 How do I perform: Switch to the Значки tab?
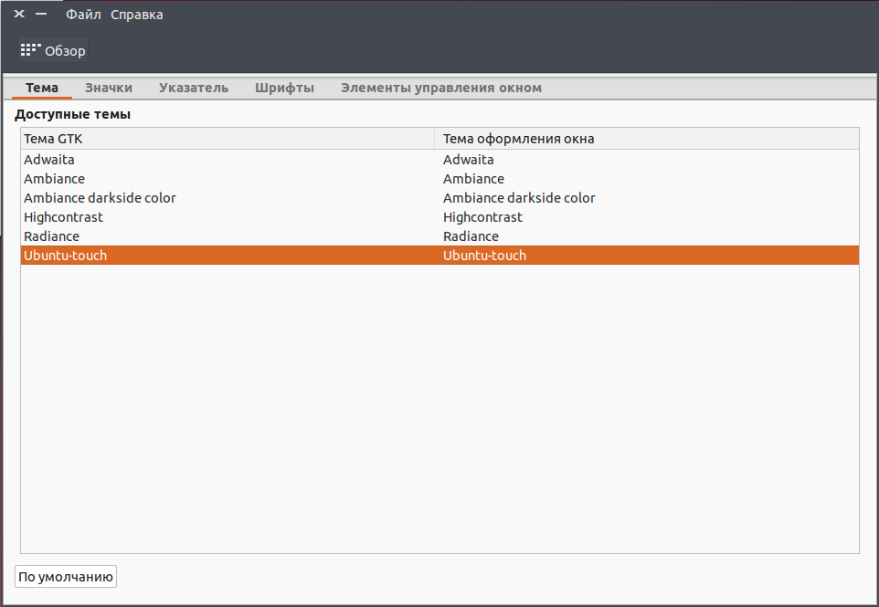pyautogui.click(x=109, y=88)
